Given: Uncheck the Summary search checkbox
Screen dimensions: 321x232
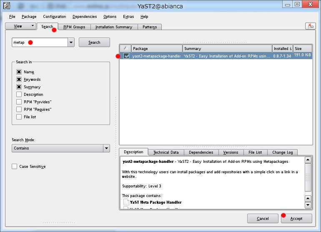Looking at the screenshot, I should (19, 87).
